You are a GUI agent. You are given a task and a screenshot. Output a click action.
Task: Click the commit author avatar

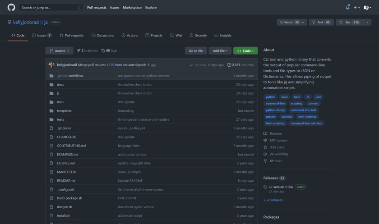click(51, 65)
